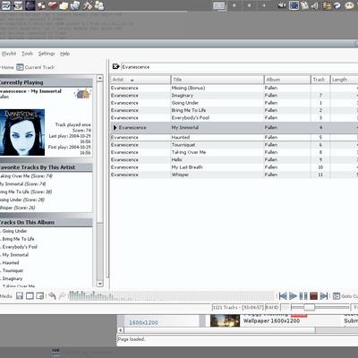The height and width of the screenshot is (358, 358).
Task: Open the Help menu
Action: click(x=64, y=54)
